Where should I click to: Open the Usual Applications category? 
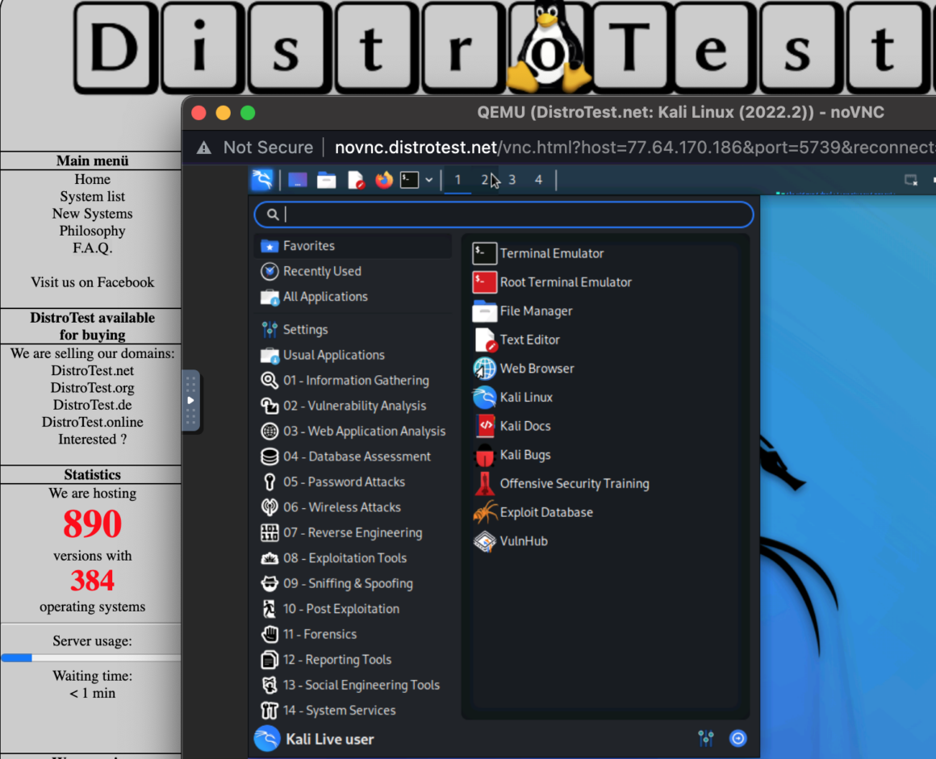click(x=353, y=355)
